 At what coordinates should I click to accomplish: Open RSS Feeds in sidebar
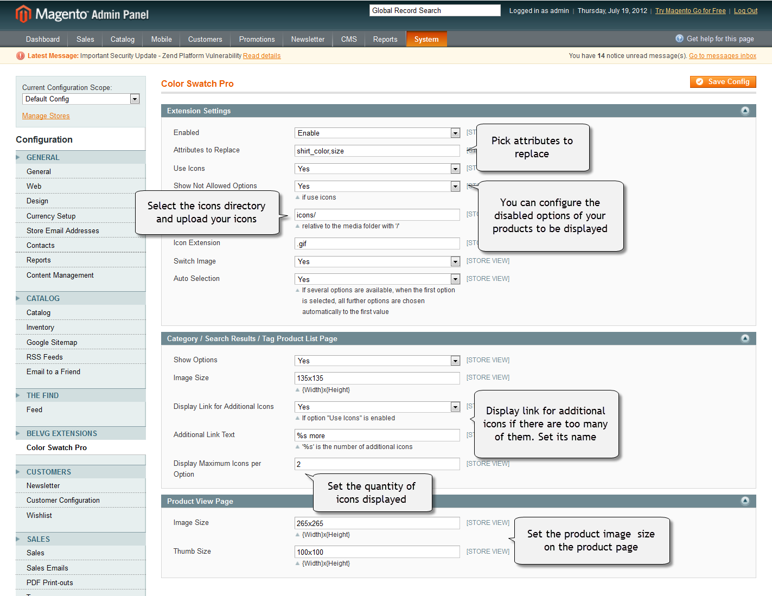coord(44,357)
